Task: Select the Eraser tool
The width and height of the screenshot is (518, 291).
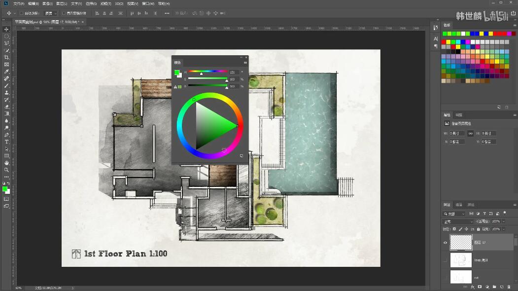Action: point(6,107)
